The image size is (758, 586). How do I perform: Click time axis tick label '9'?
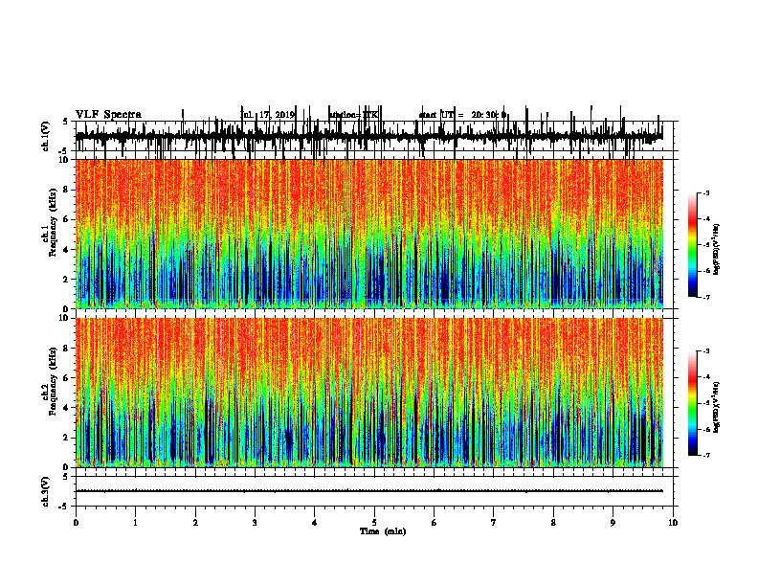(x=613, y=522)
